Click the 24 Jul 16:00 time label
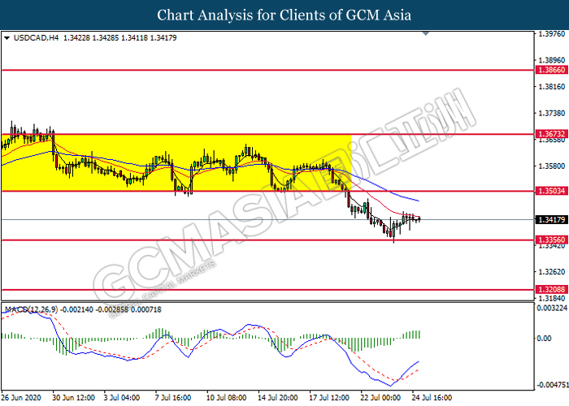Image resolution: width=569 pixels, height=406 pixels. pyautogui.click(x=432, y=398)
